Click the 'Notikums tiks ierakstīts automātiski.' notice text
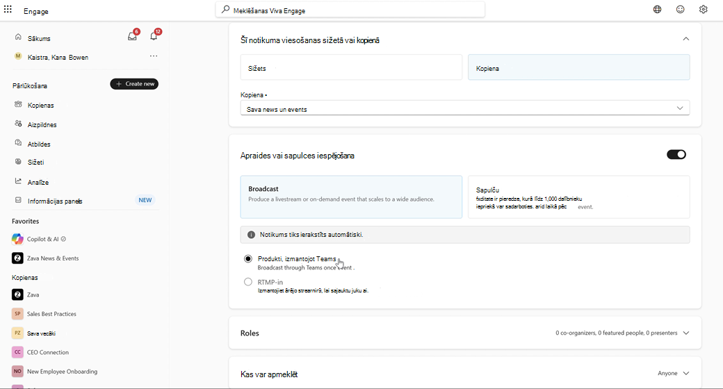The image size is (723, 389). pos(311,235)
